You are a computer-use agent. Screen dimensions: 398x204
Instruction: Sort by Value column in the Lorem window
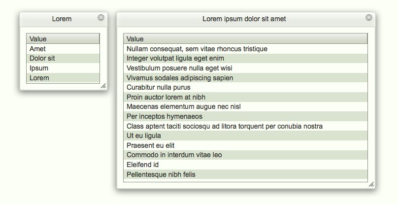[63, 38]
